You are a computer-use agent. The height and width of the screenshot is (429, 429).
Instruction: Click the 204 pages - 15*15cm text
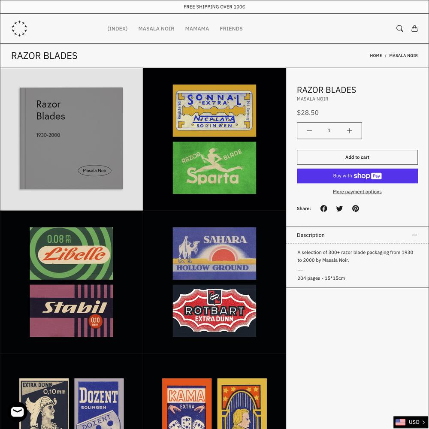coord(321,278)
